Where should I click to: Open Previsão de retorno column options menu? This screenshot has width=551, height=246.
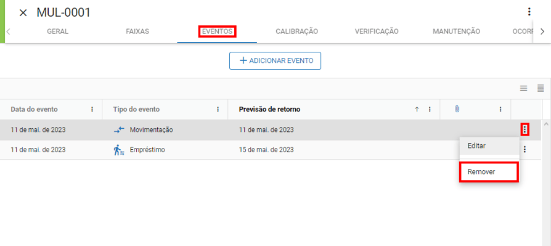[x=430, y=109]
